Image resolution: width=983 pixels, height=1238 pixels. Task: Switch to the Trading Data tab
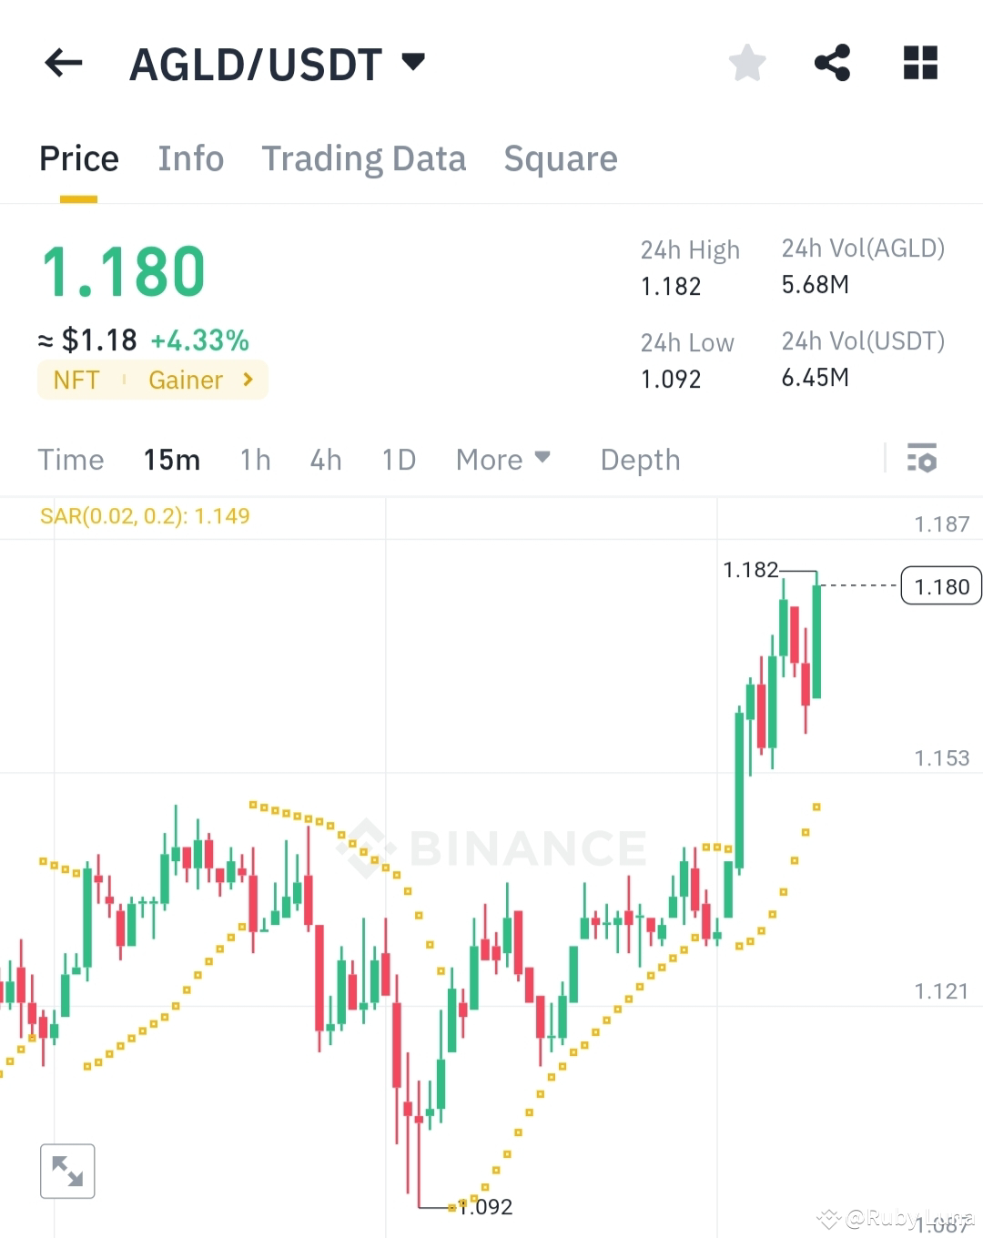363,158
